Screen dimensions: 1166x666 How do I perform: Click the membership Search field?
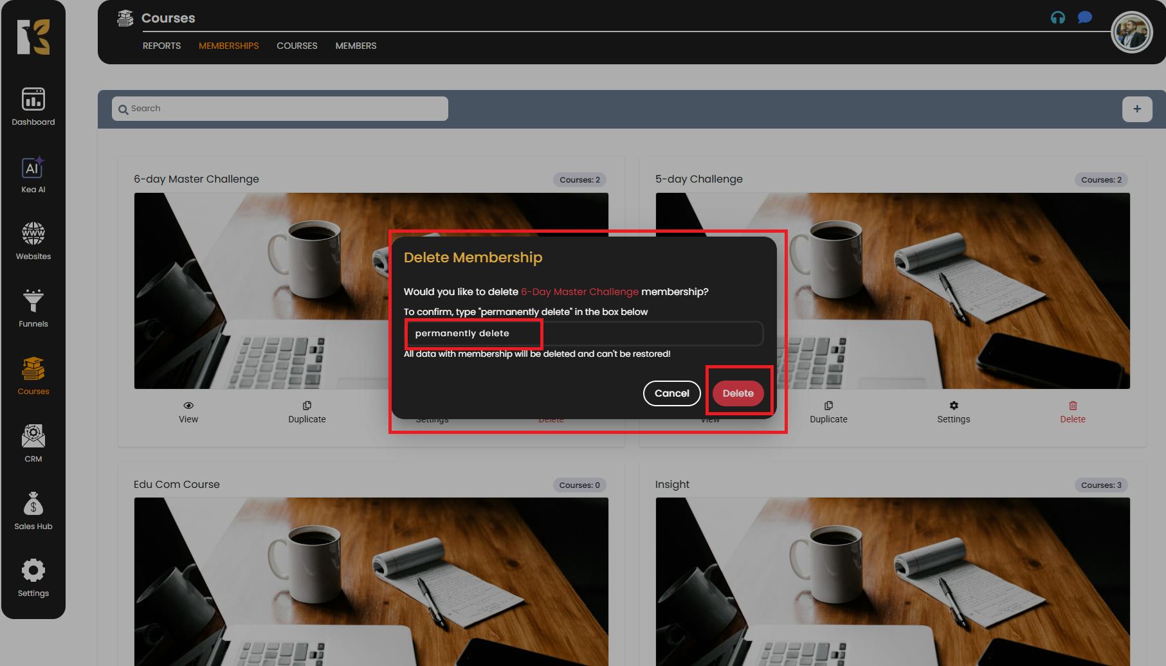click(280, 109)
